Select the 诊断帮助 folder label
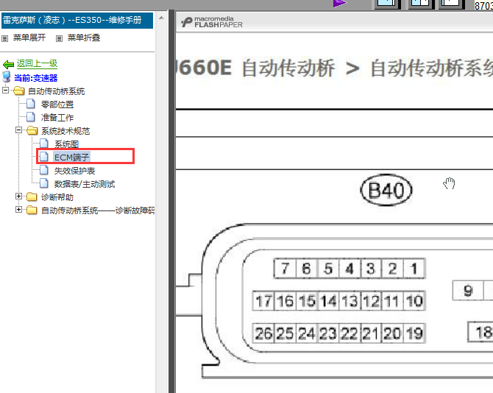493x393 pixels. pyautogui.click(x=57, y=197)
